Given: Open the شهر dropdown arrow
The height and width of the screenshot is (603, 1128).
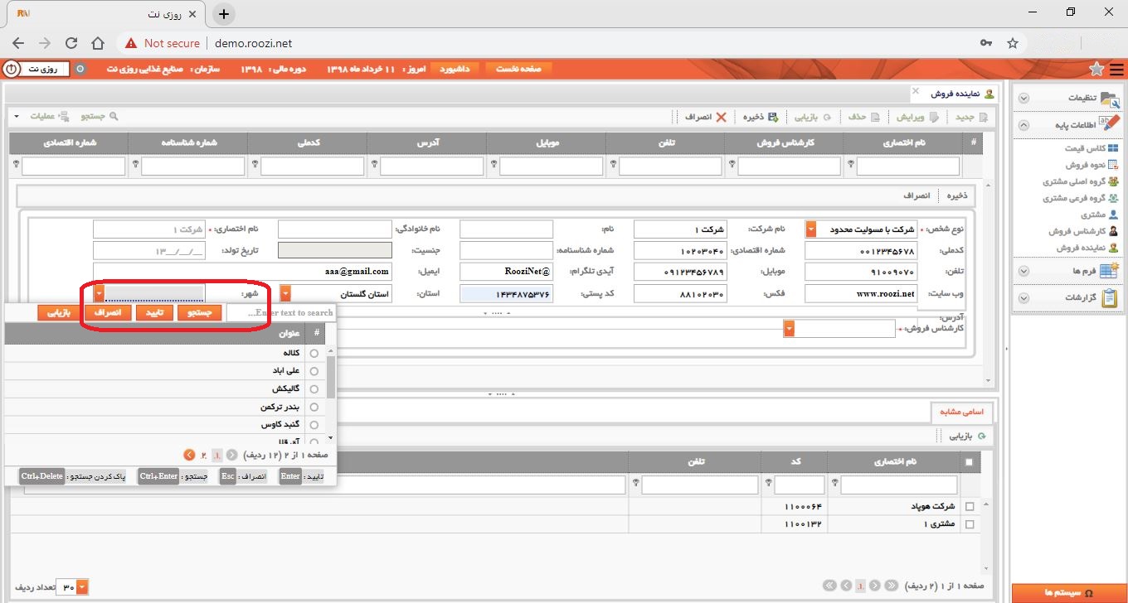Looking at the screenshot, I should click(x=99, y=293).
